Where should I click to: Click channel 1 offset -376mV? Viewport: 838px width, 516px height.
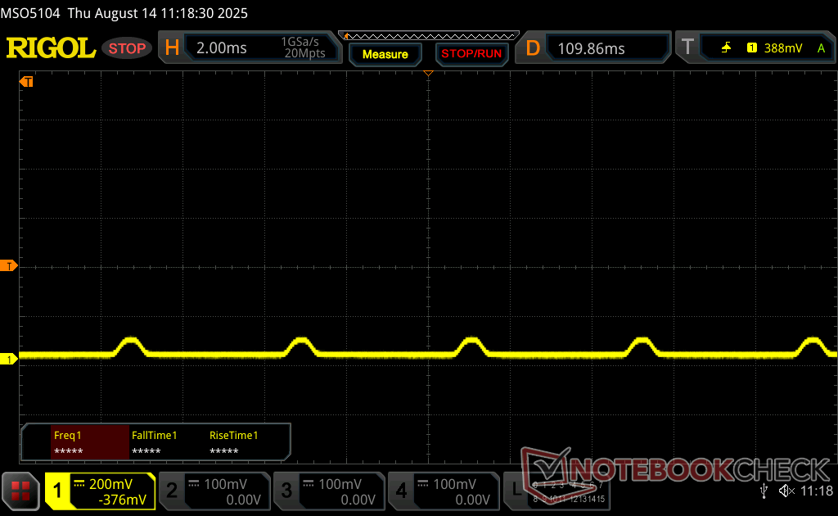(123, 500)
